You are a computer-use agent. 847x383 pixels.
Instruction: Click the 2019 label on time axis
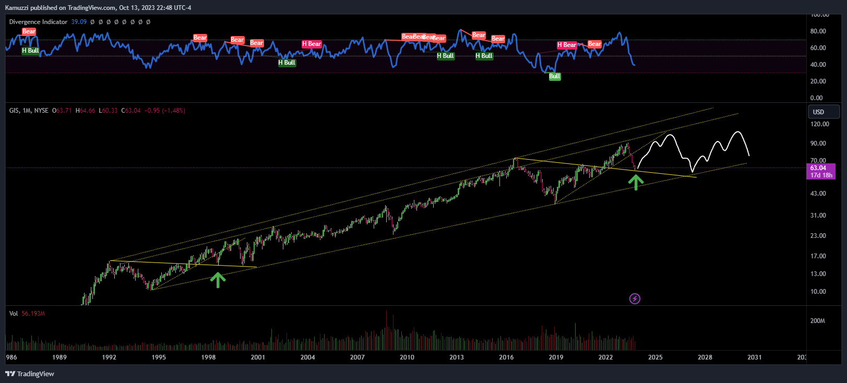pos(556,357)
